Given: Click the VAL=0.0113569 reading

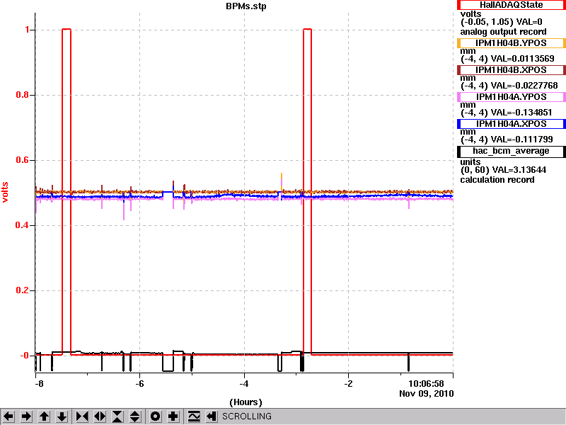Looking at the screenshot, I should pyautogui.click(x=523, y=59).
